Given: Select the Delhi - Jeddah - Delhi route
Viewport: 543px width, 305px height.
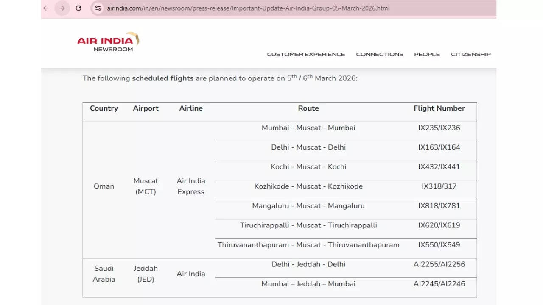Looking at the screenshot, I should click(x=308, y=264).
